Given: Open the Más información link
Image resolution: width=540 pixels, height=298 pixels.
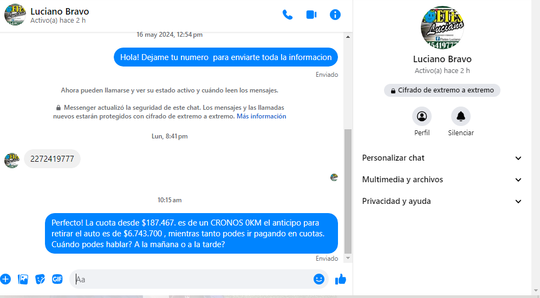Looking at the screenshot, I should point(261,116).
